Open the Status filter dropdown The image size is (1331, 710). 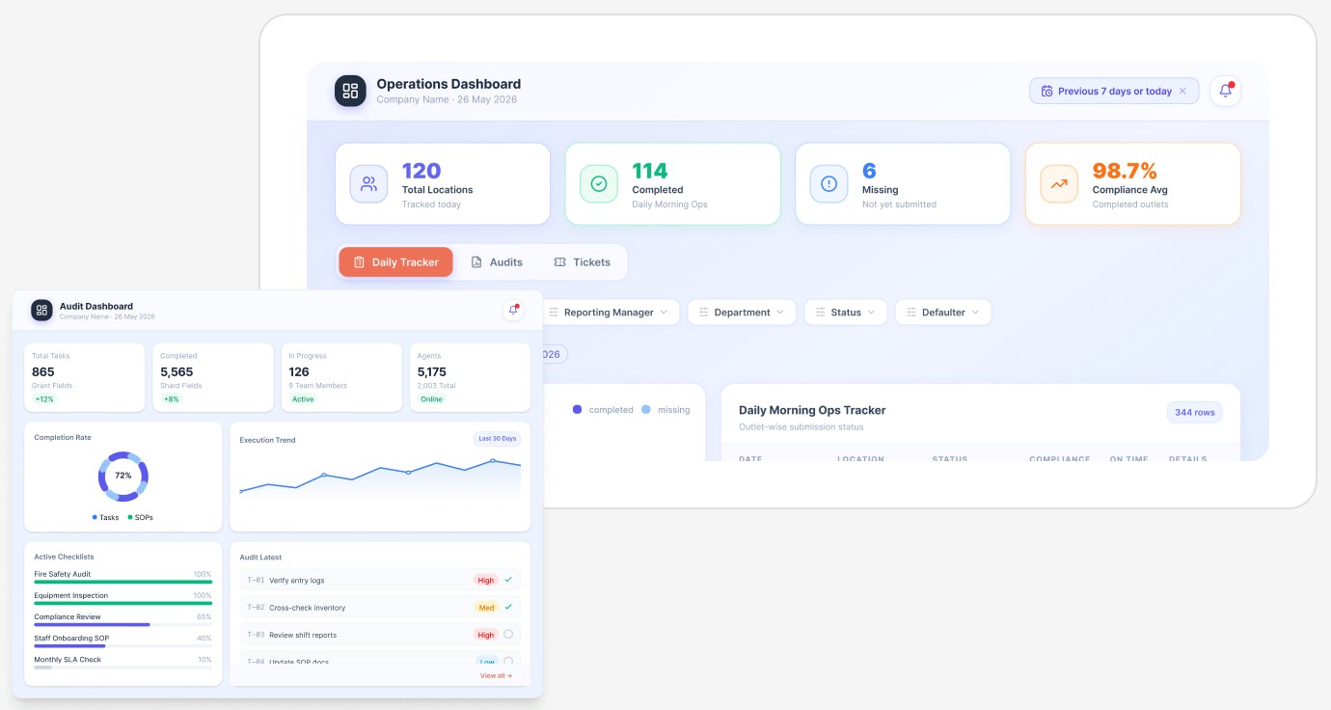[846, 313]
